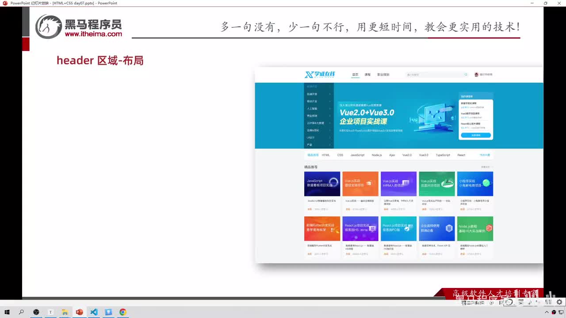Image resolution: width=566 pixels, height=318 pixels.
Task: Select 云计算&大数据 in the sidebar
Action: click(x=315, y=123)
